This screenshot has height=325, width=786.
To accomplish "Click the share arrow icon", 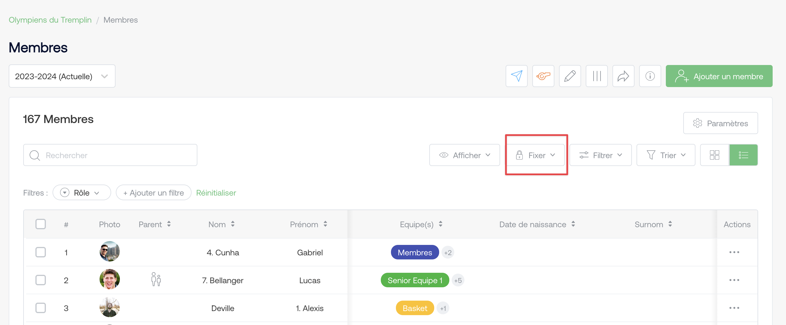I will [x=623, y=76].
